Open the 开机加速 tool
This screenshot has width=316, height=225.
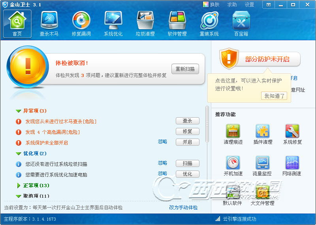click(233, 166)
